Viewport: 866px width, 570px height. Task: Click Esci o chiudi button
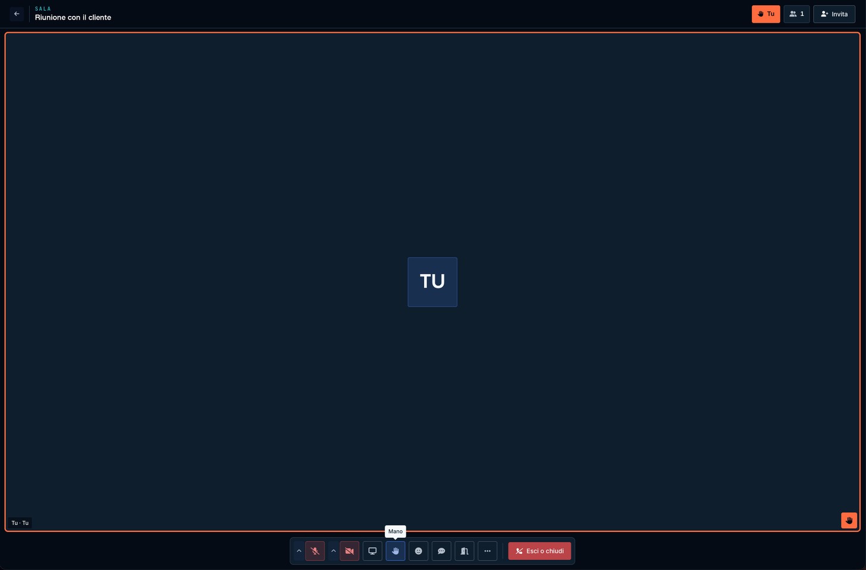[x=539, y=551]
